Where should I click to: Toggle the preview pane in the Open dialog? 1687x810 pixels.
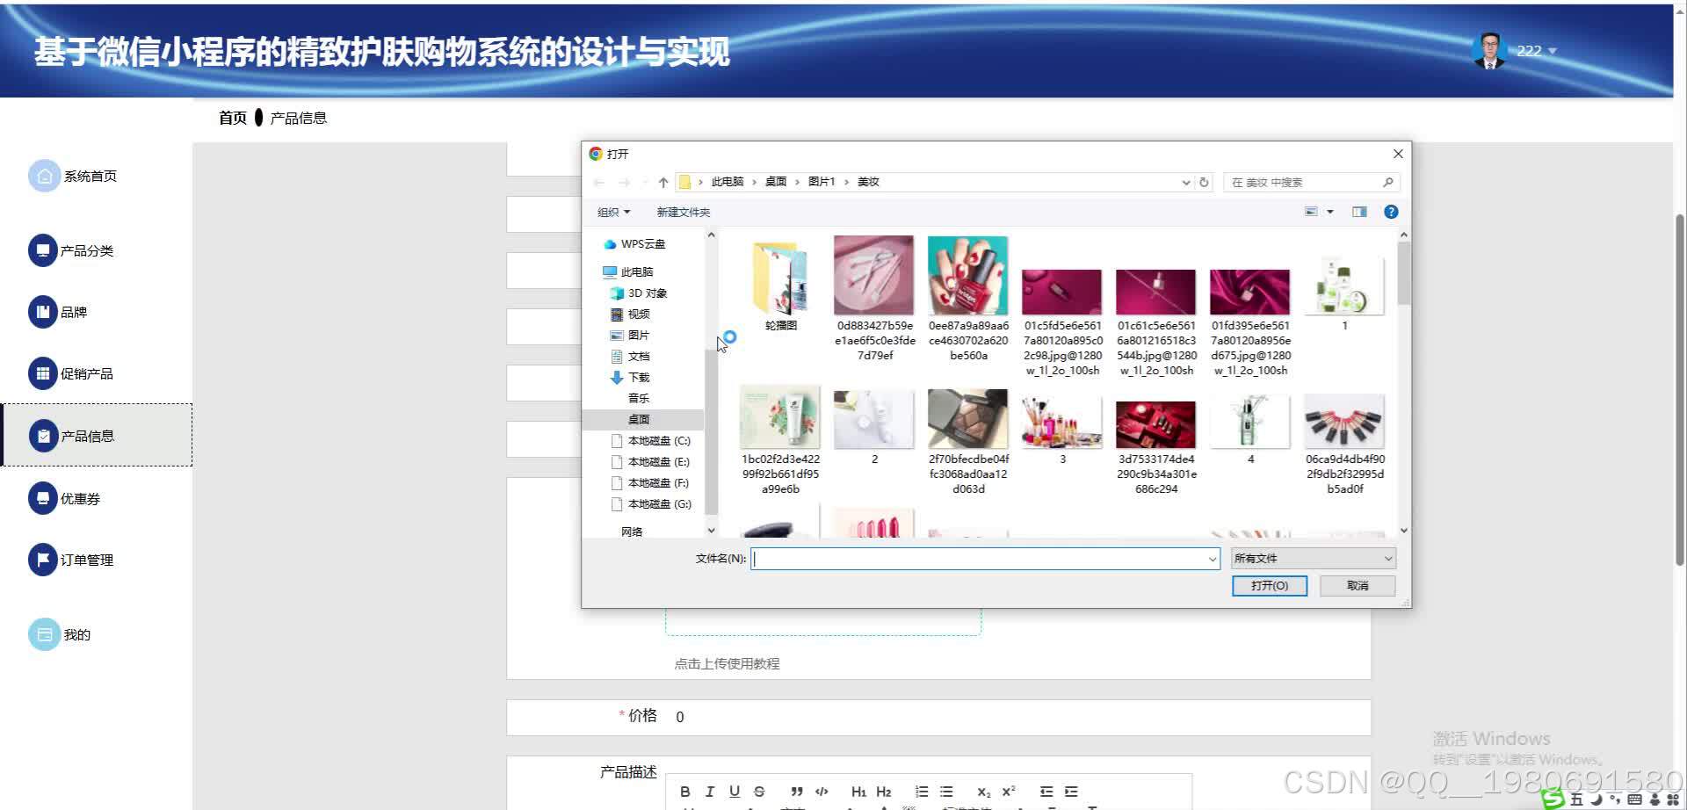pyautogui.click(x=1359, y=211)
